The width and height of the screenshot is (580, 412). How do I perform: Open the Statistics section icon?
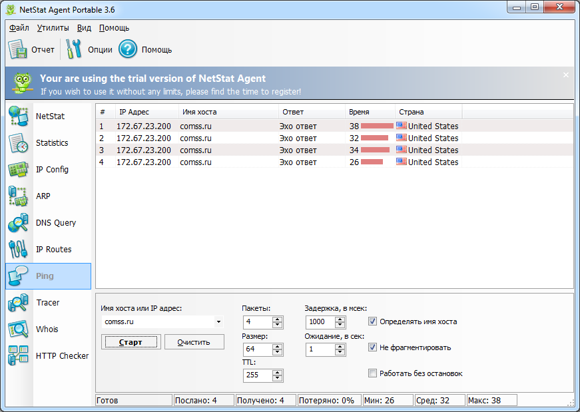coord(19,142)
